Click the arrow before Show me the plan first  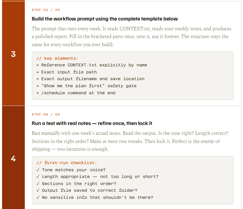[38, 86]
